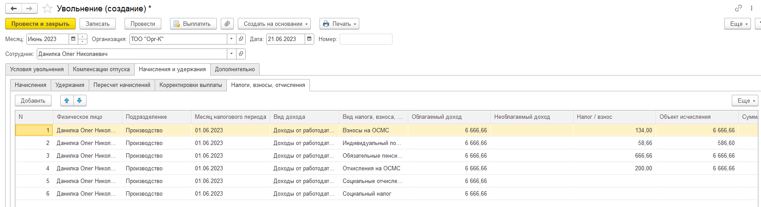
Task: Move row up with blue arrow
Action: [67, 100]
